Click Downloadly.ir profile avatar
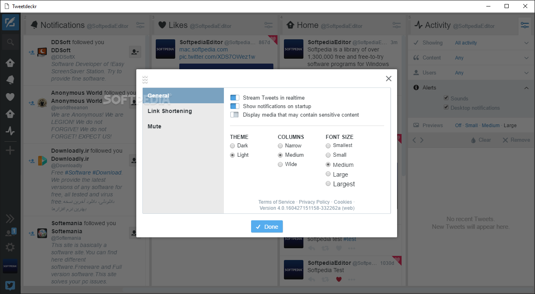The image size is (535, 294). (42, 160)
